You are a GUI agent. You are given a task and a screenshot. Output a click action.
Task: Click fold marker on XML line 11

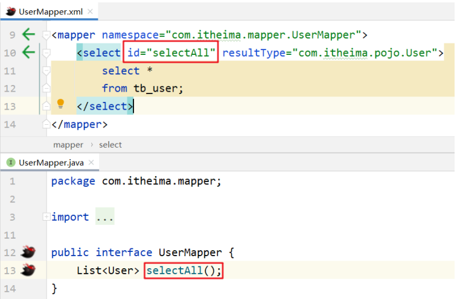(x=46, y=71)
